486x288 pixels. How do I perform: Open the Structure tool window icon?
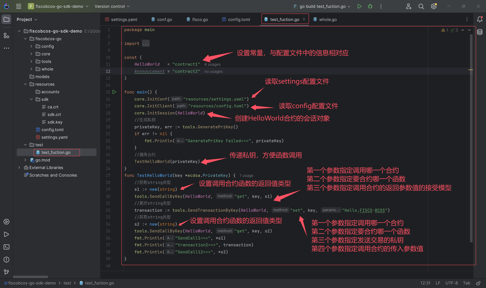coord(6,36)
